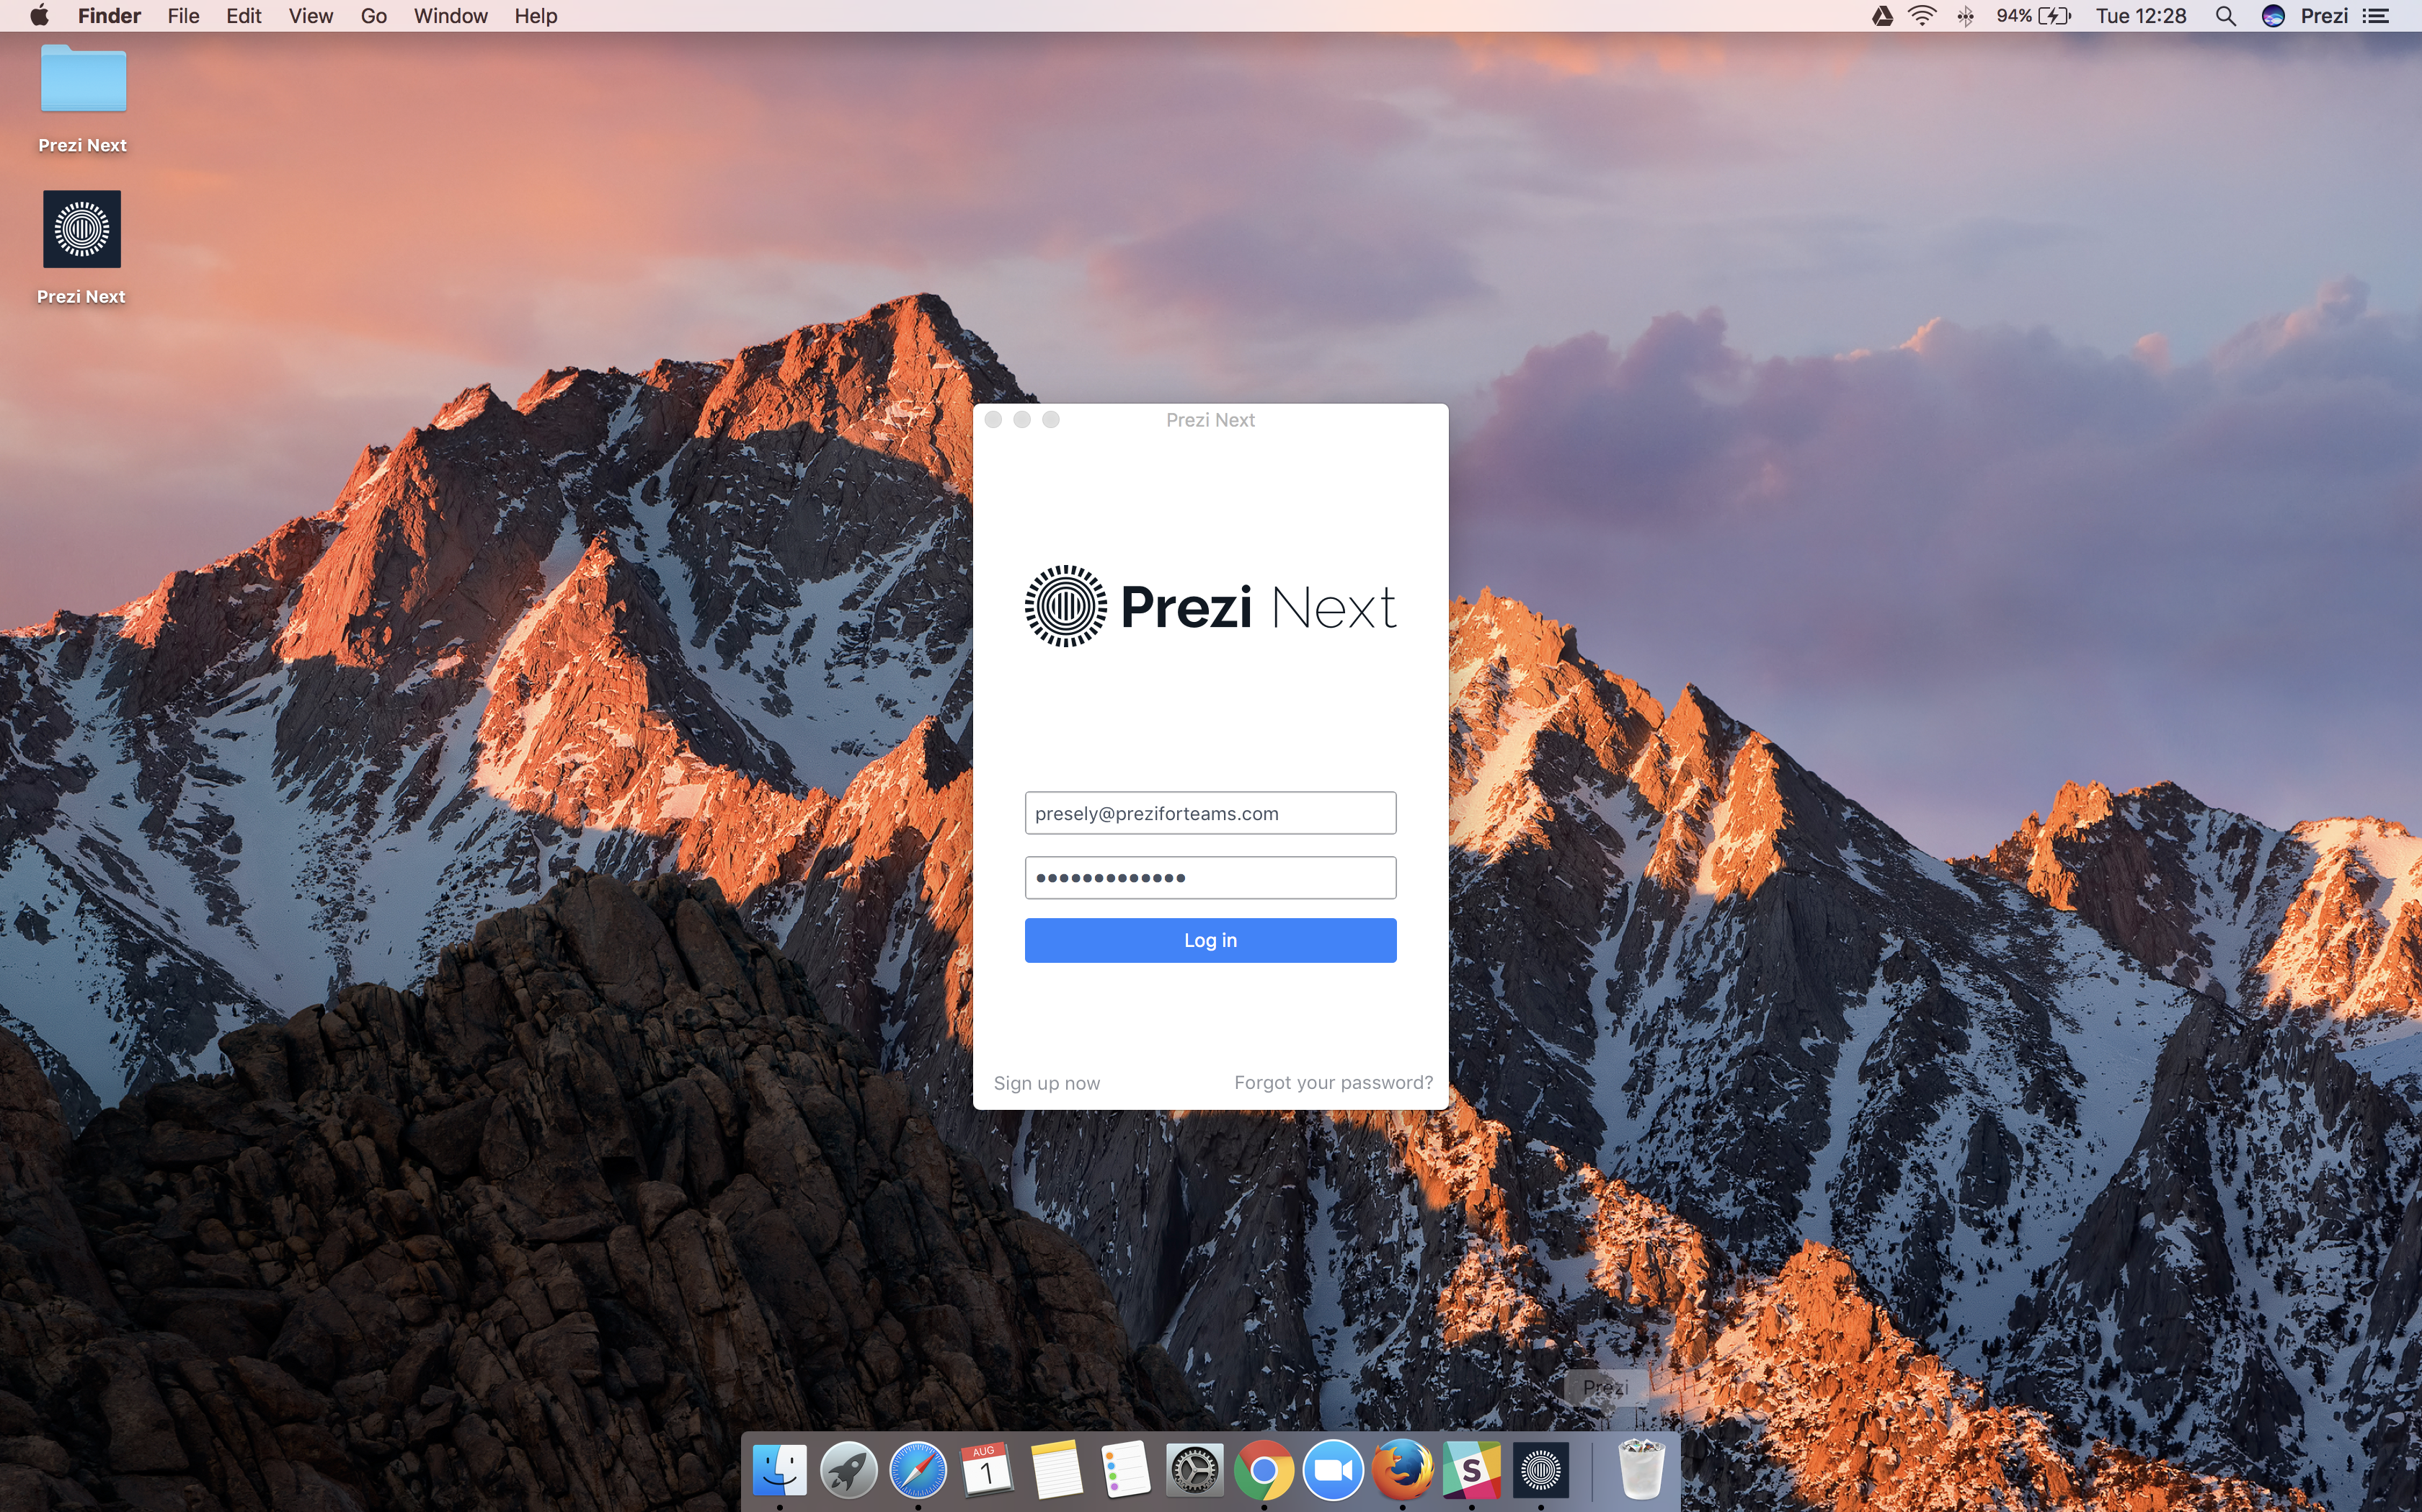The width and height of the screenshot is (2422, 1512).
Task: Click the Log in button
Action: point(1210,940)
